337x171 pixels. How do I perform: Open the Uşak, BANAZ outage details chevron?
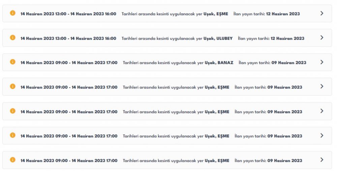[322, 62]
